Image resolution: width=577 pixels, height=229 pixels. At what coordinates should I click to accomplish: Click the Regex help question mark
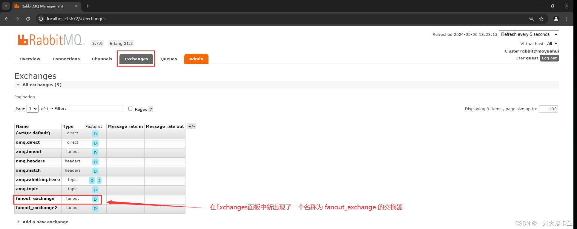point(151,109)
